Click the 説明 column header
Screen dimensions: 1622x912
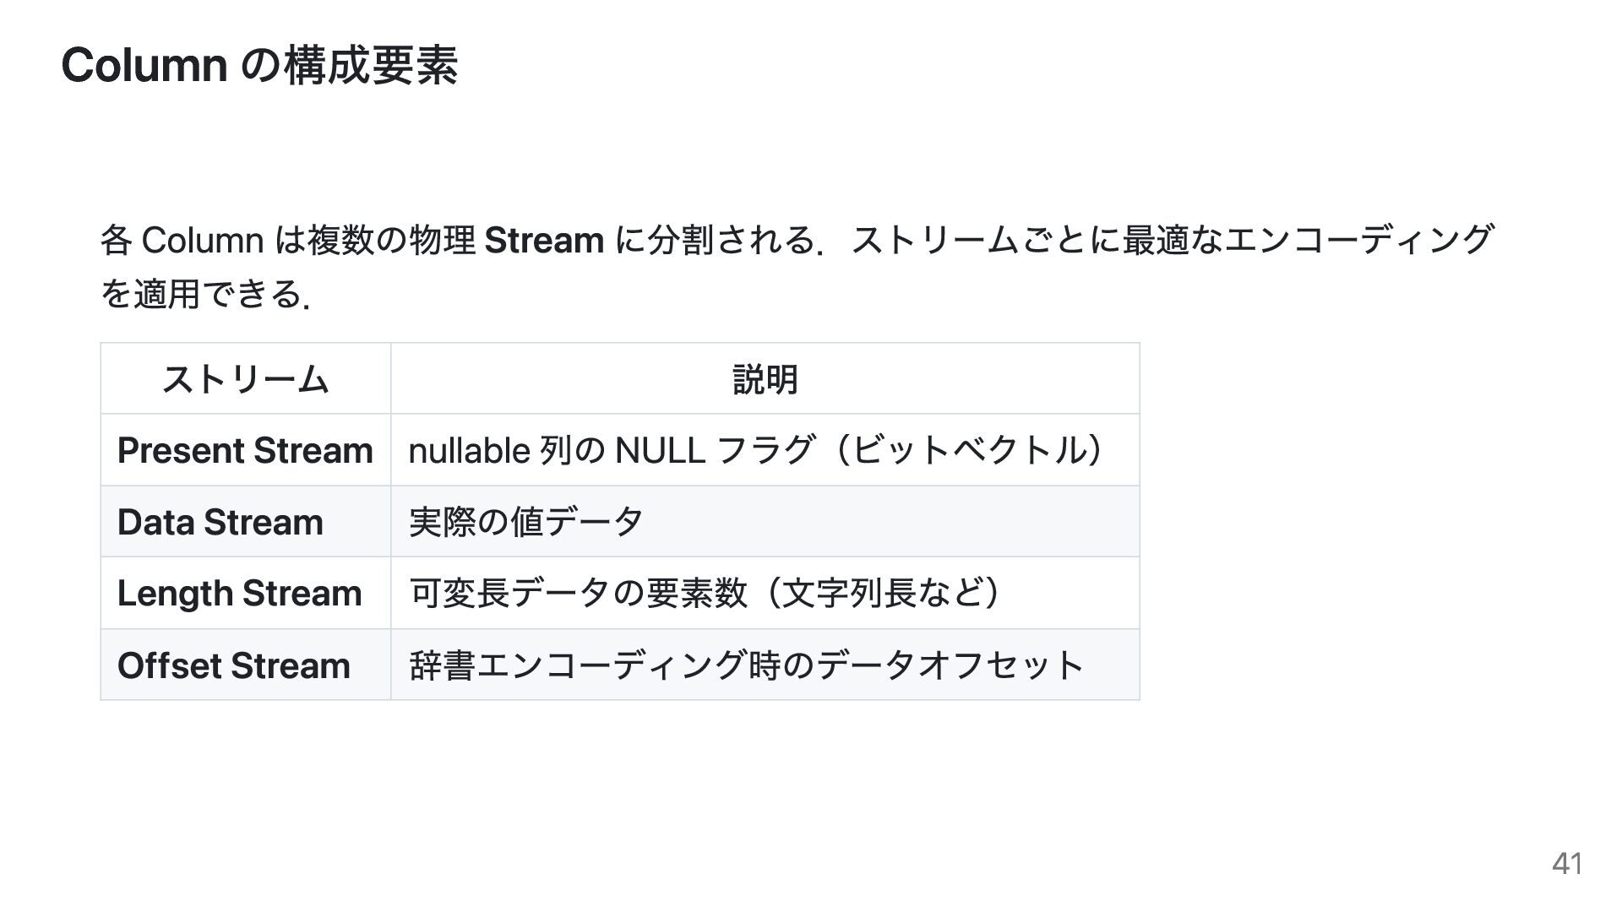pyautogui.click(x=765, y=379)
